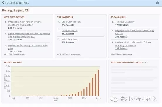Open the Phonospirometry for non-invasive monitoring patent

tap(25, 23)
